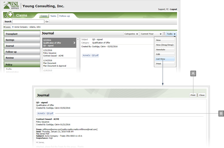Open the Follow-up tab
224x148 pixels.
coord(64,16)
